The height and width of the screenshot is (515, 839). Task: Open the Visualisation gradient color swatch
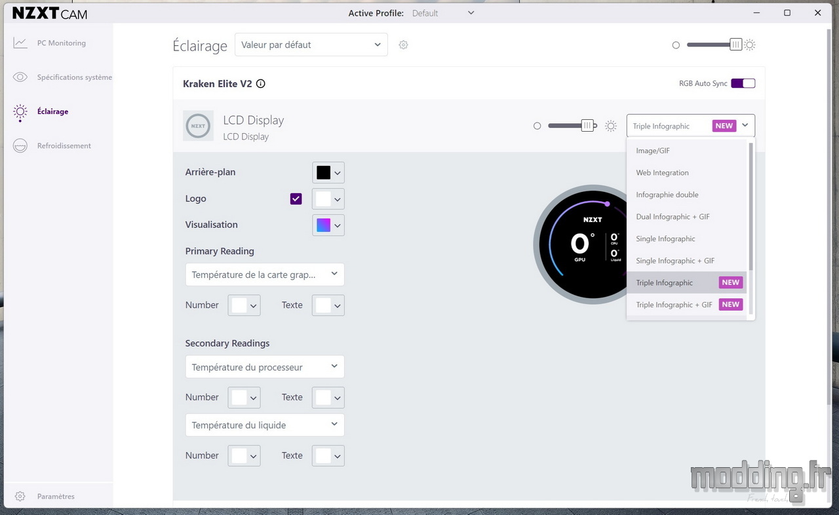[x=328, y=225]
